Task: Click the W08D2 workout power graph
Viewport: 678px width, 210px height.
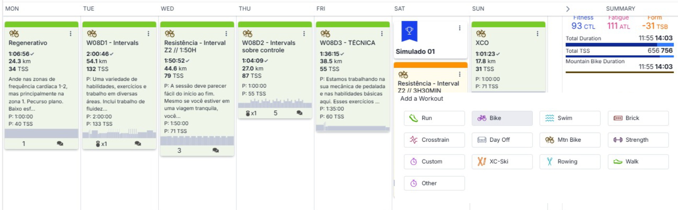Action: 275,103
